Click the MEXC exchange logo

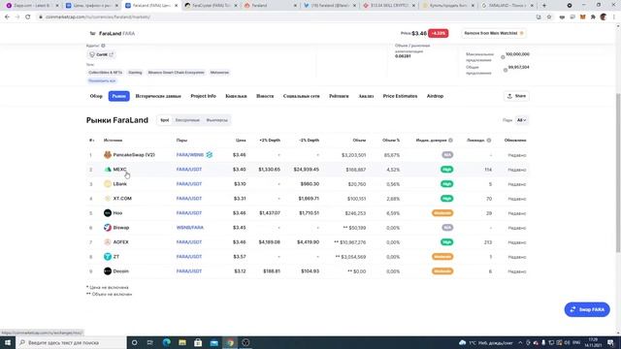tap(108, 170)
